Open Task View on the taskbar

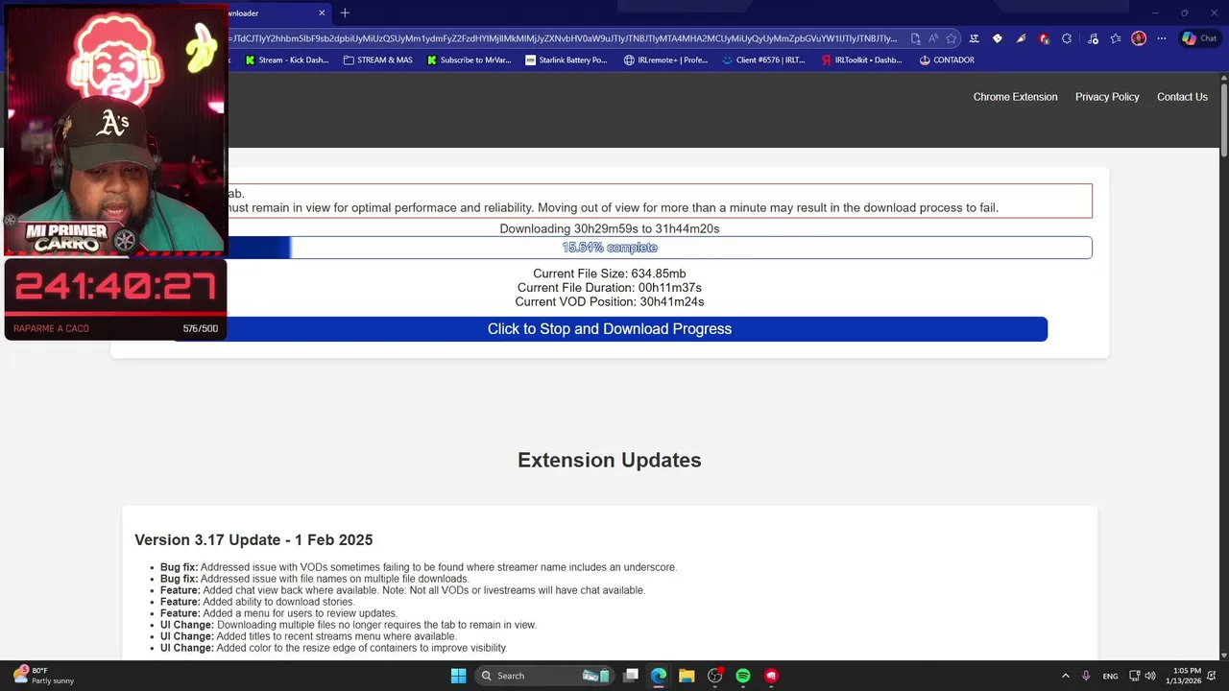coord(631,676)
